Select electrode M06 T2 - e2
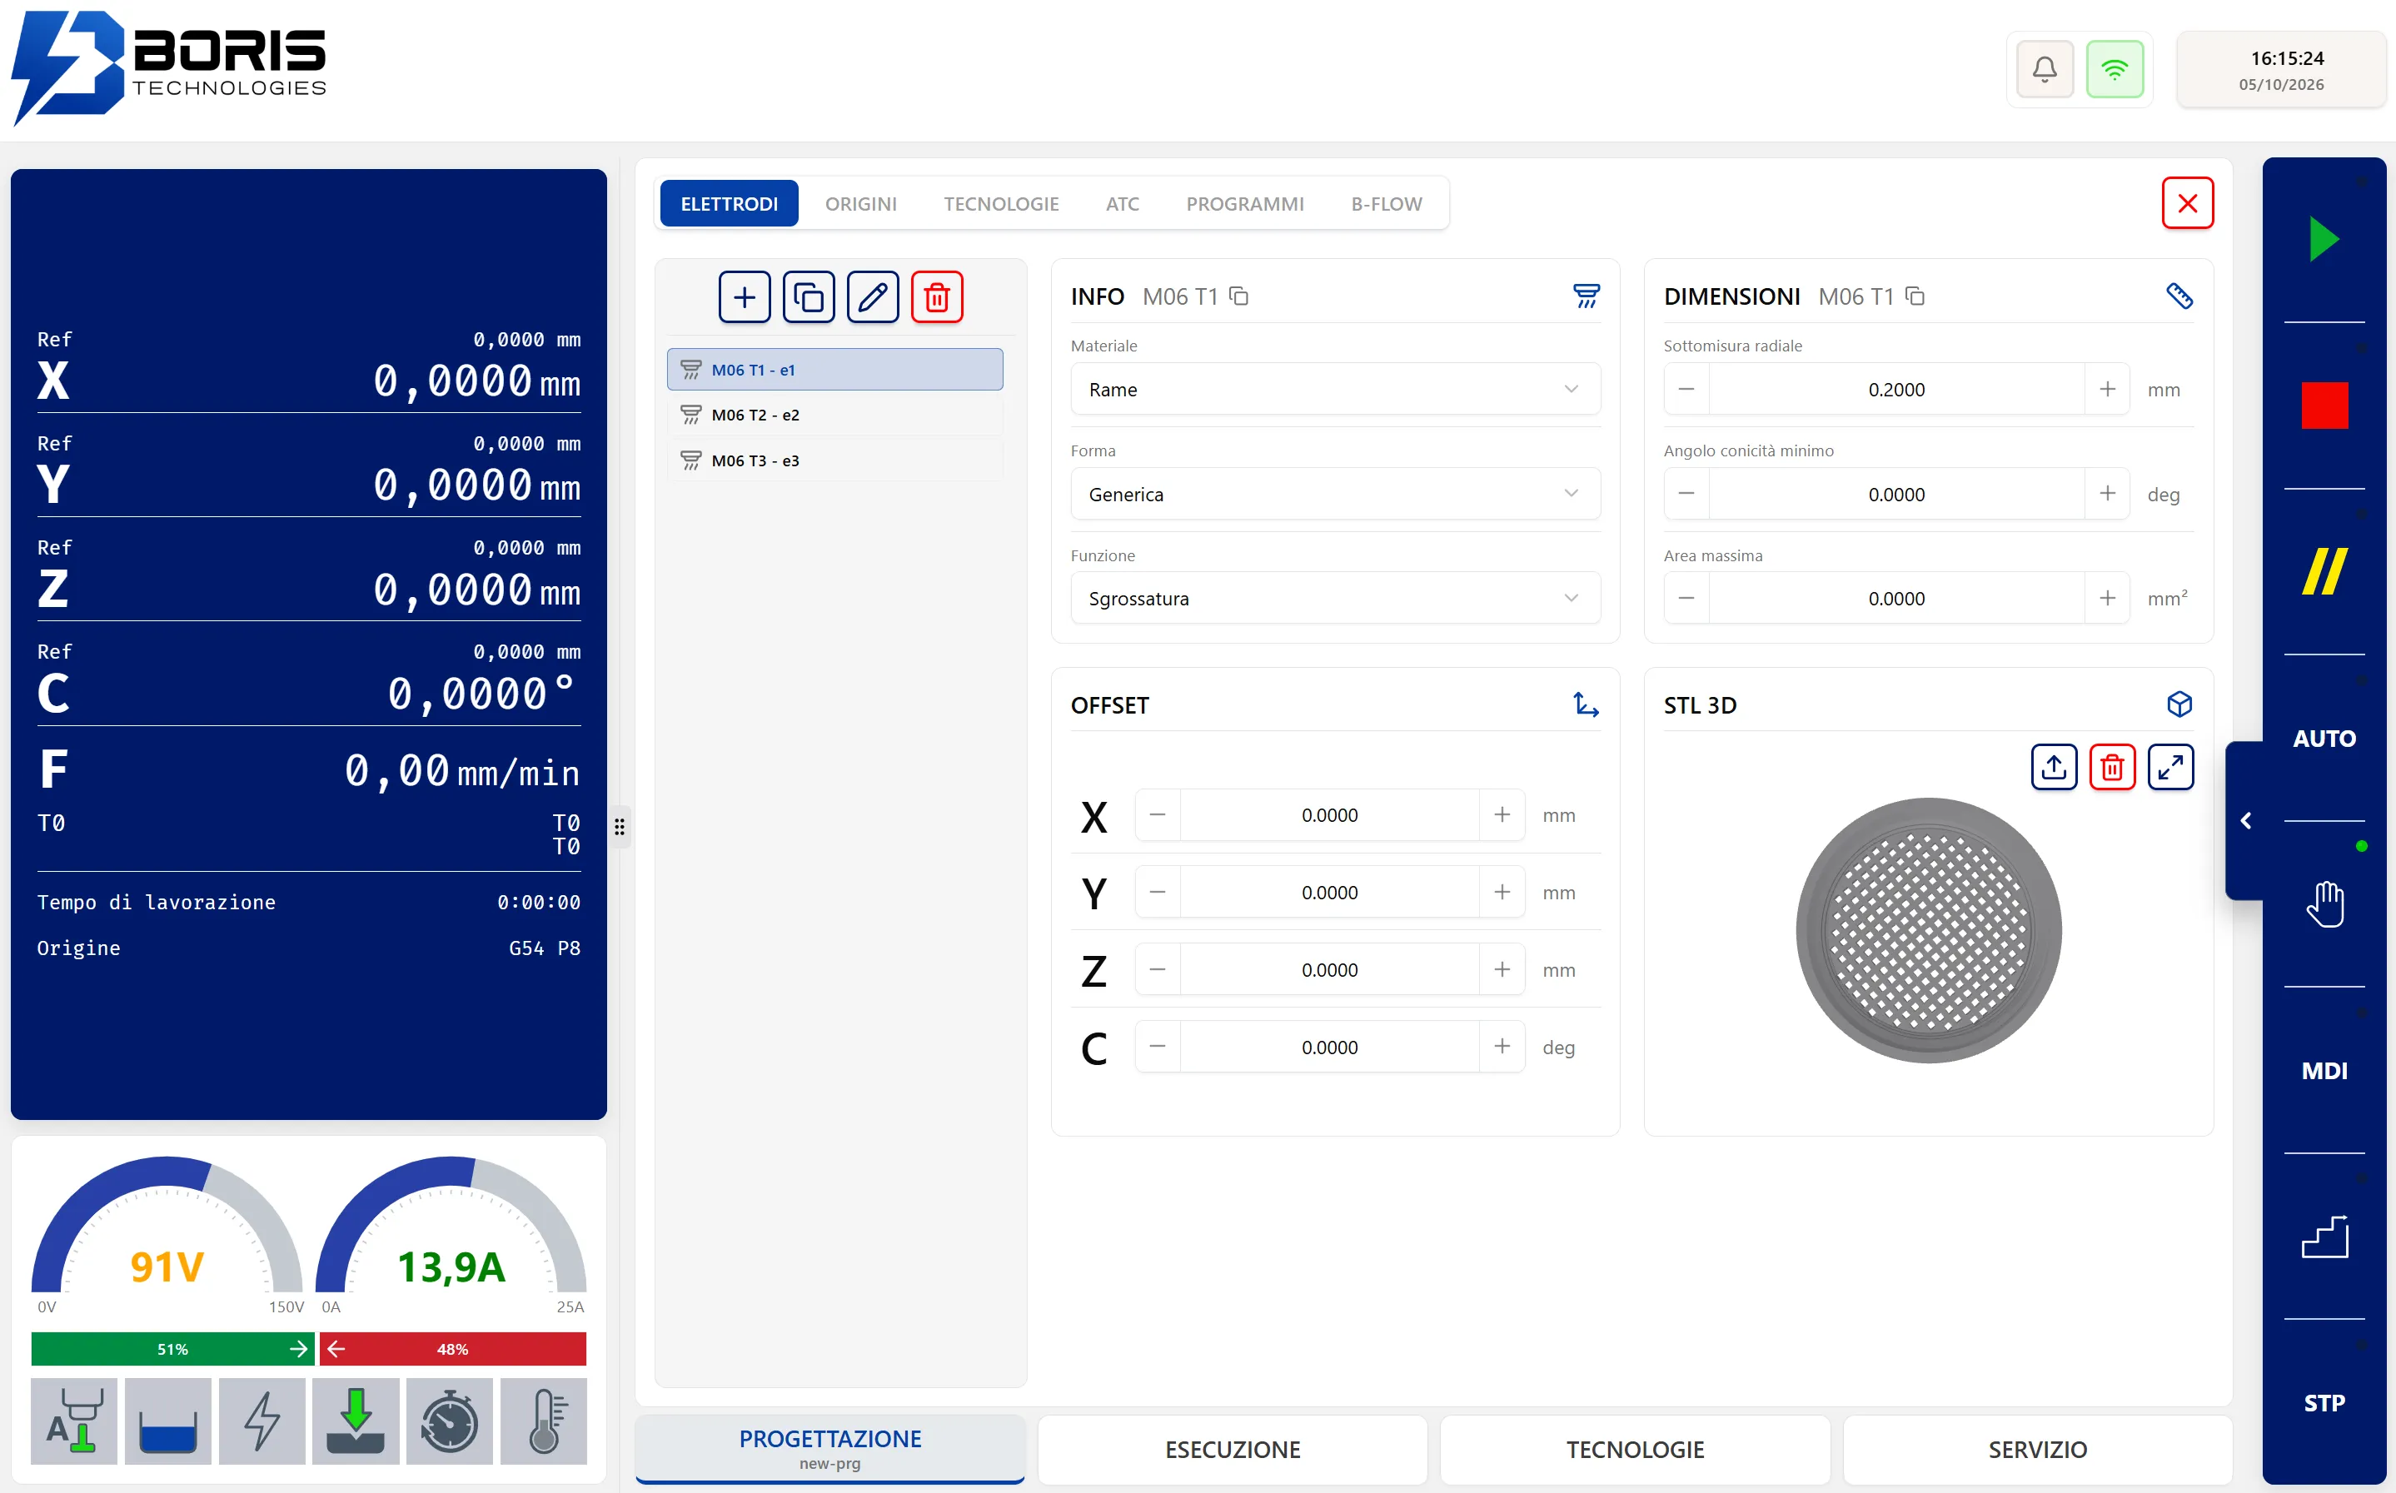Viewport: 2396px width, 1493px height. tap(834, 415)
